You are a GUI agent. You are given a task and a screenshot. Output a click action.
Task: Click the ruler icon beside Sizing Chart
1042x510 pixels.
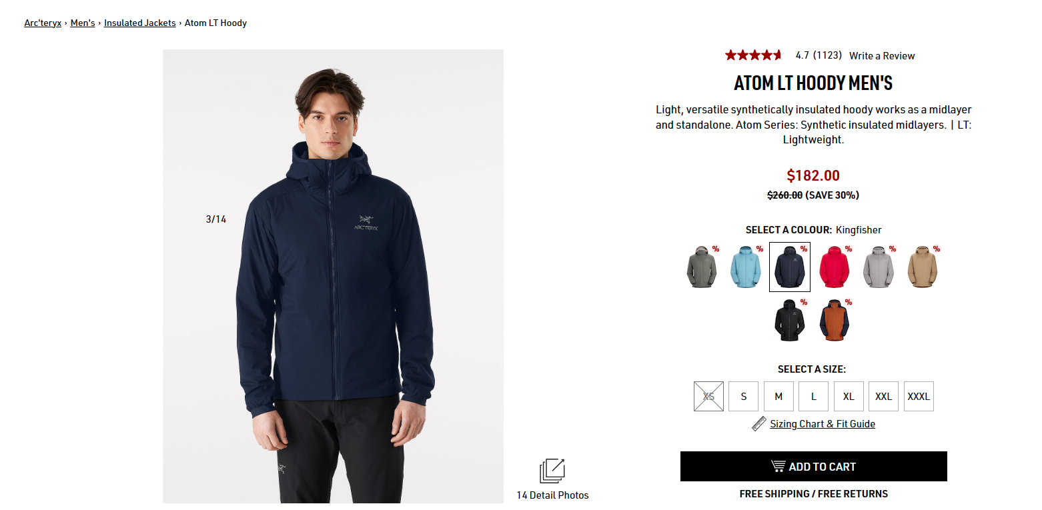(758, 423)
